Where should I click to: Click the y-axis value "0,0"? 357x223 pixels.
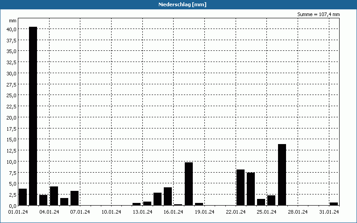pyautogui.click(x=12, y=206)
